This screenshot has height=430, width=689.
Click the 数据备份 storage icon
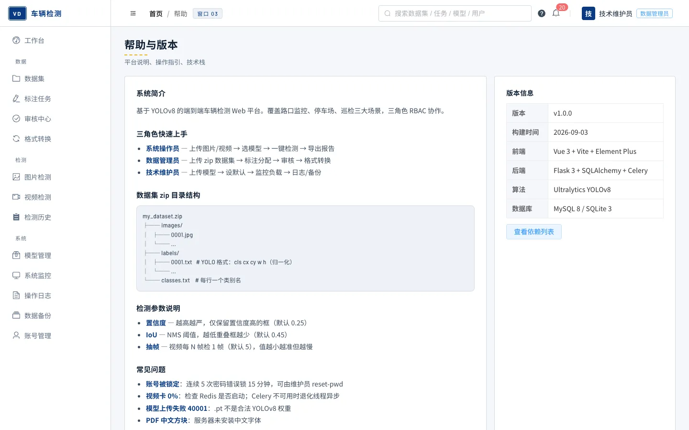pos(16,315)
